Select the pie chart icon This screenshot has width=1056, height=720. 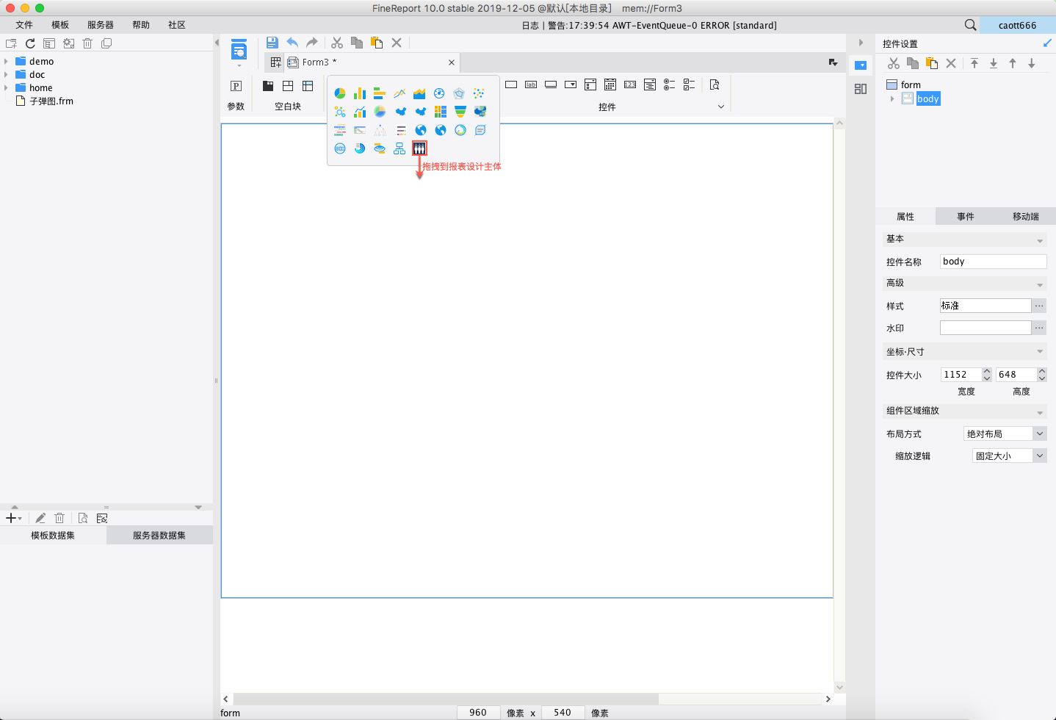pos(340,93)
